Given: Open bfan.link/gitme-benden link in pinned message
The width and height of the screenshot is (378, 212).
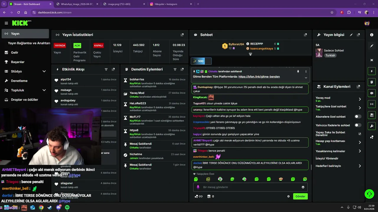Looking at the screenshot, I should pos(259,77).
